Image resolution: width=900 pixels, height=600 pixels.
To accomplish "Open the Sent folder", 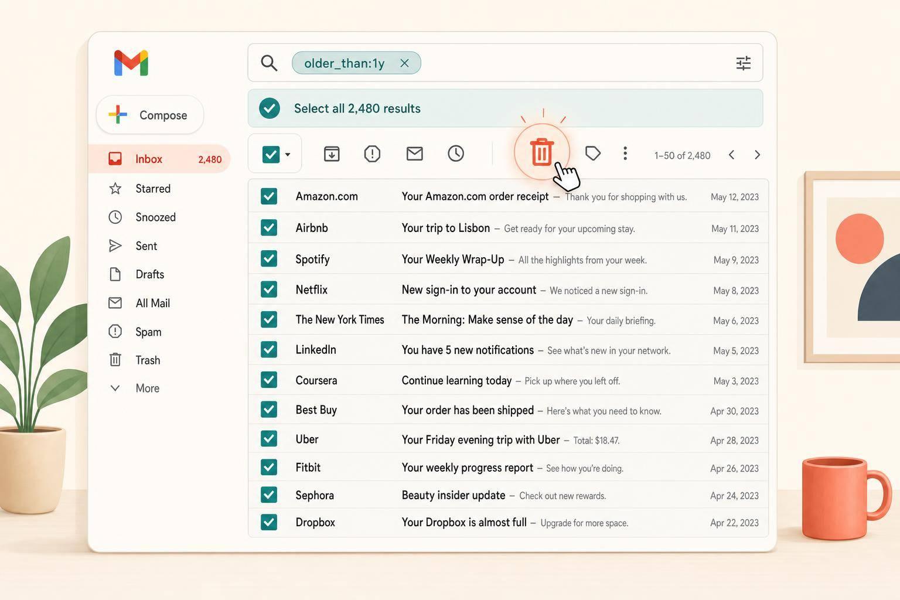I will (146, 246).
